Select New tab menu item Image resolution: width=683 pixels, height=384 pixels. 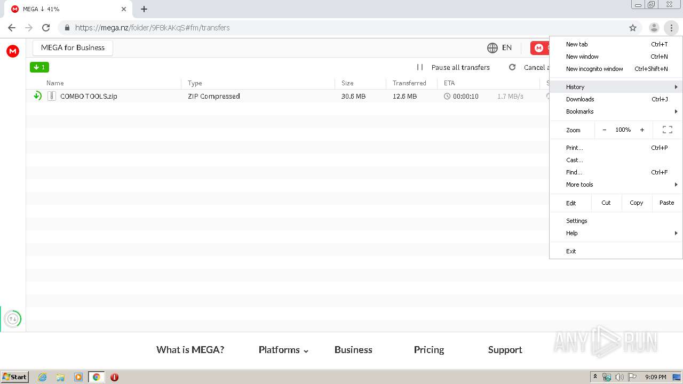click(x=616, y=44)
